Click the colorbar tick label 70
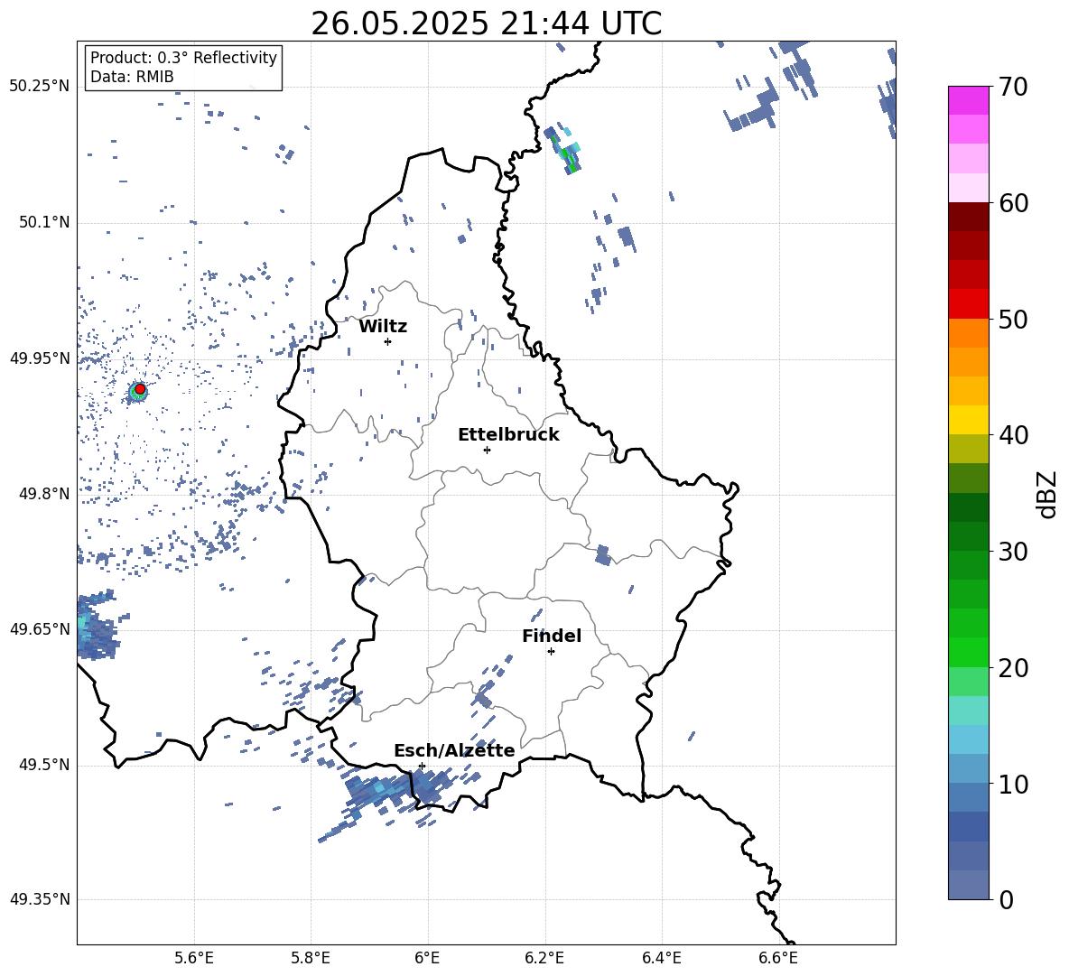This screenshot has width=1069, height=976. click(x=1013, y=88)
